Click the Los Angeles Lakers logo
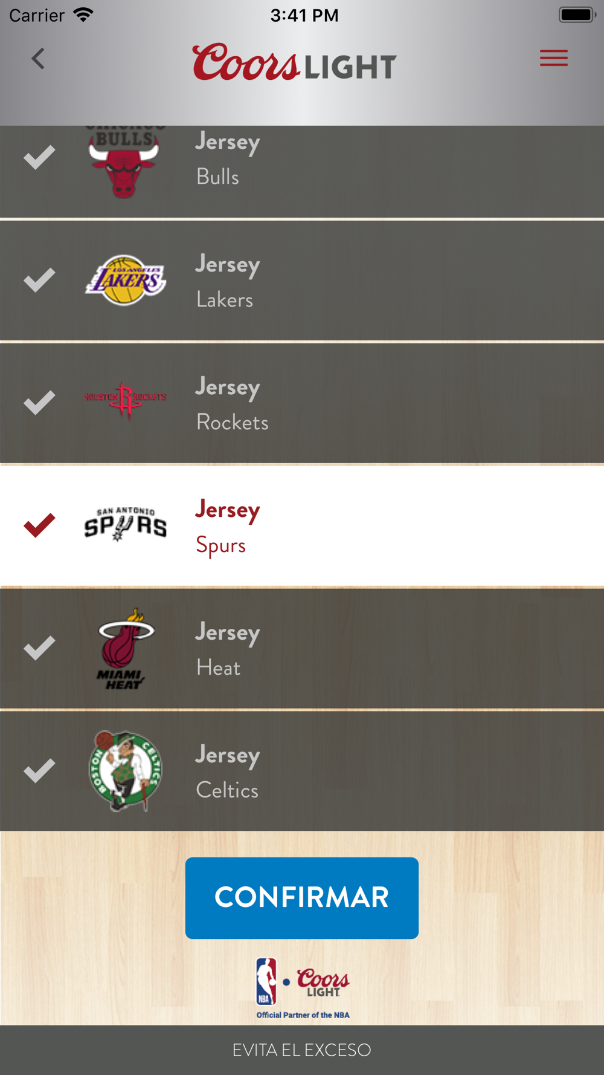Screen dimensions: 604x1075 click(x=126, y=280)
